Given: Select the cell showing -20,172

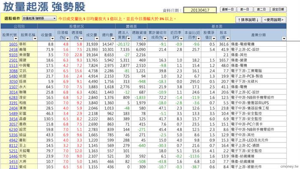Looking at the screenshot, I should pyautogui.click(x=123, y=44).
